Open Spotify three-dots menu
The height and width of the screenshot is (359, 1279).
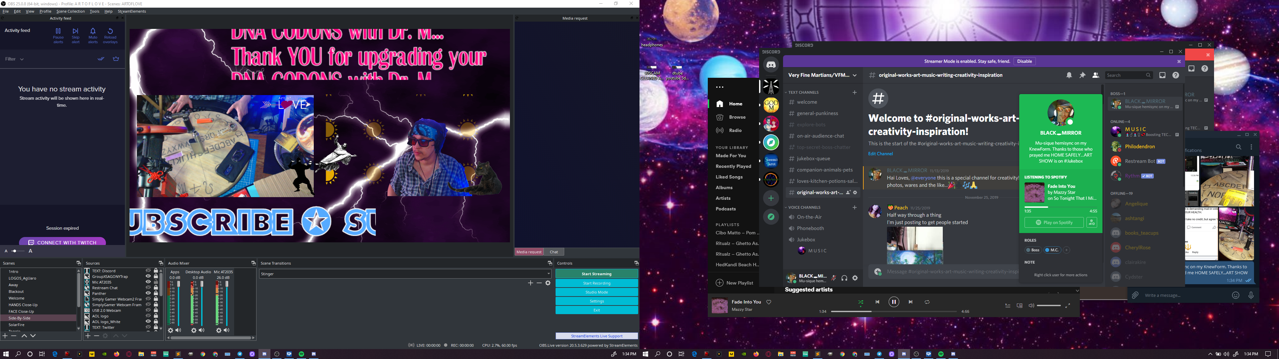(719, 87)
